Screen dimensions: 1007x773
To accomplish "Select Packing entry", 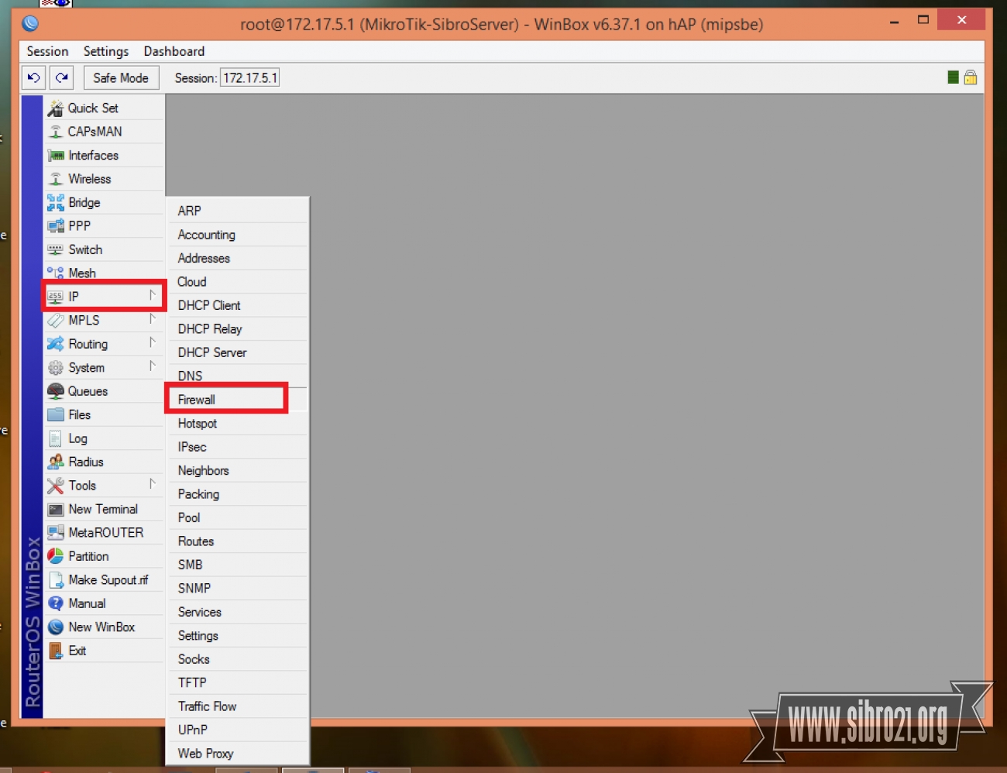I will pos(238,494).
